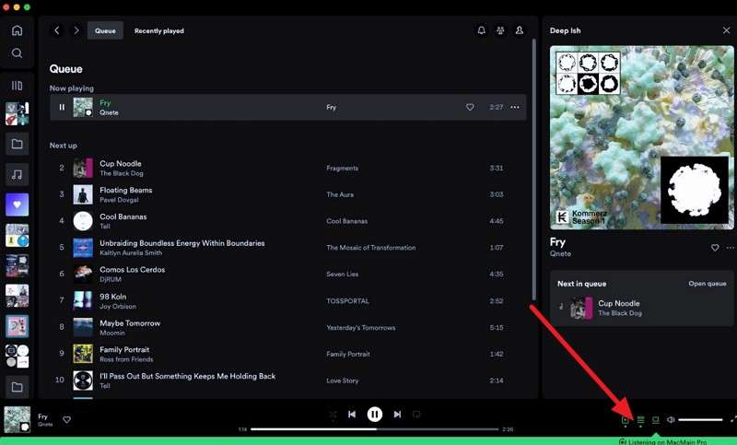Open Connect to a device icon
The height and width of the screenshot is (445, 737).
655,419
